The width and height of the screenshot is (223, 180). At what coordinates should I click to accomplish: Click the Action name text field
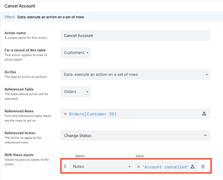point(135,35)
